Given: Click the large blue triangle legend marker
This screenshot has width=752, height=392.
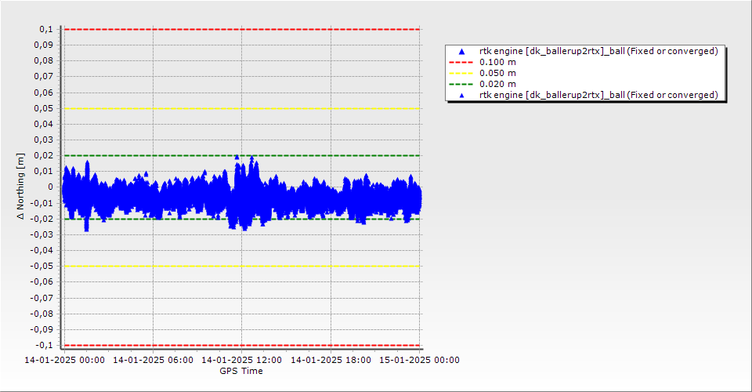Looking at the screenshot, I should coord(462,51).
